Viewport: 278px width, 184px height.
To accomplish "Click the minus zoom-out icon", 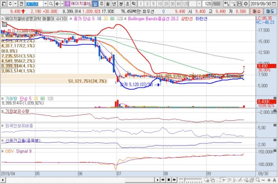I will [x=263, y=180].
